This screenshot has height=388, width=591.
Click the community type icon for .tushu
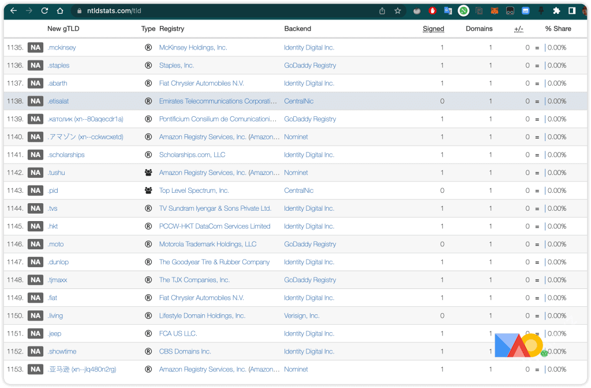point(148,173)
